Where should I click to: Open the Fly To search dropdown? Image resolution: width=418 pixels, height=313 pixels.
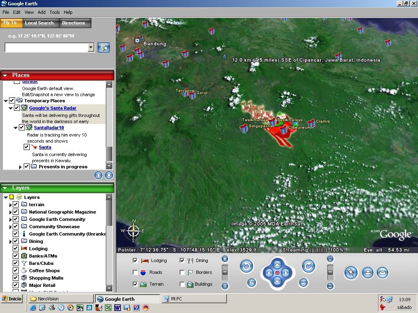tap(91, 47)
